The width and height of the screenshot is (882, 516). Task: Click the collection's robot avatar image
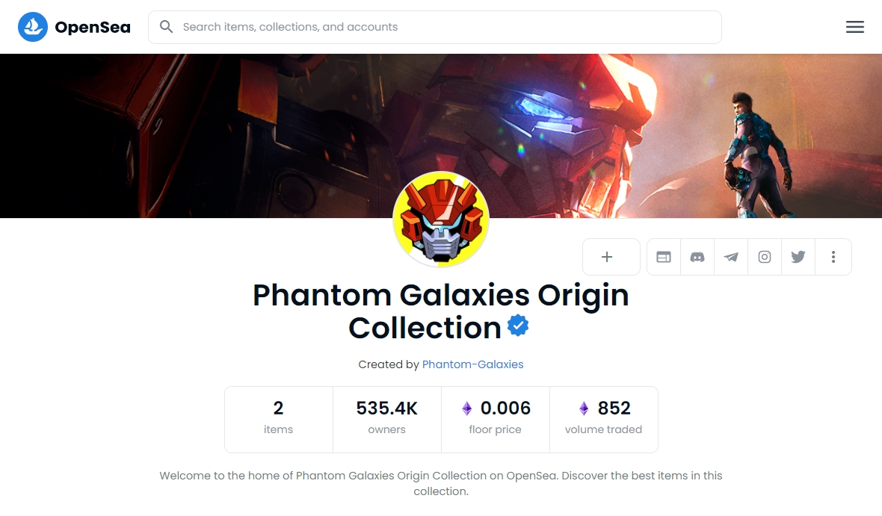(441, 220)
